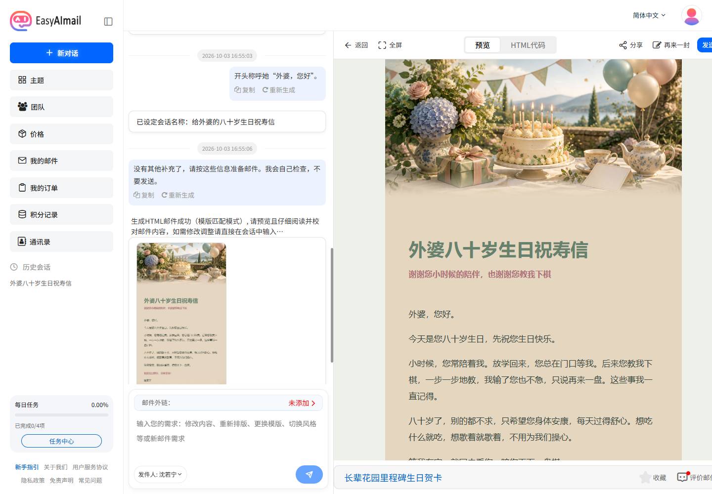The width and height of the screenshot is (712, 494).
Task: Click the blue 发送 button at top right
Action: (x=705, y=45)
